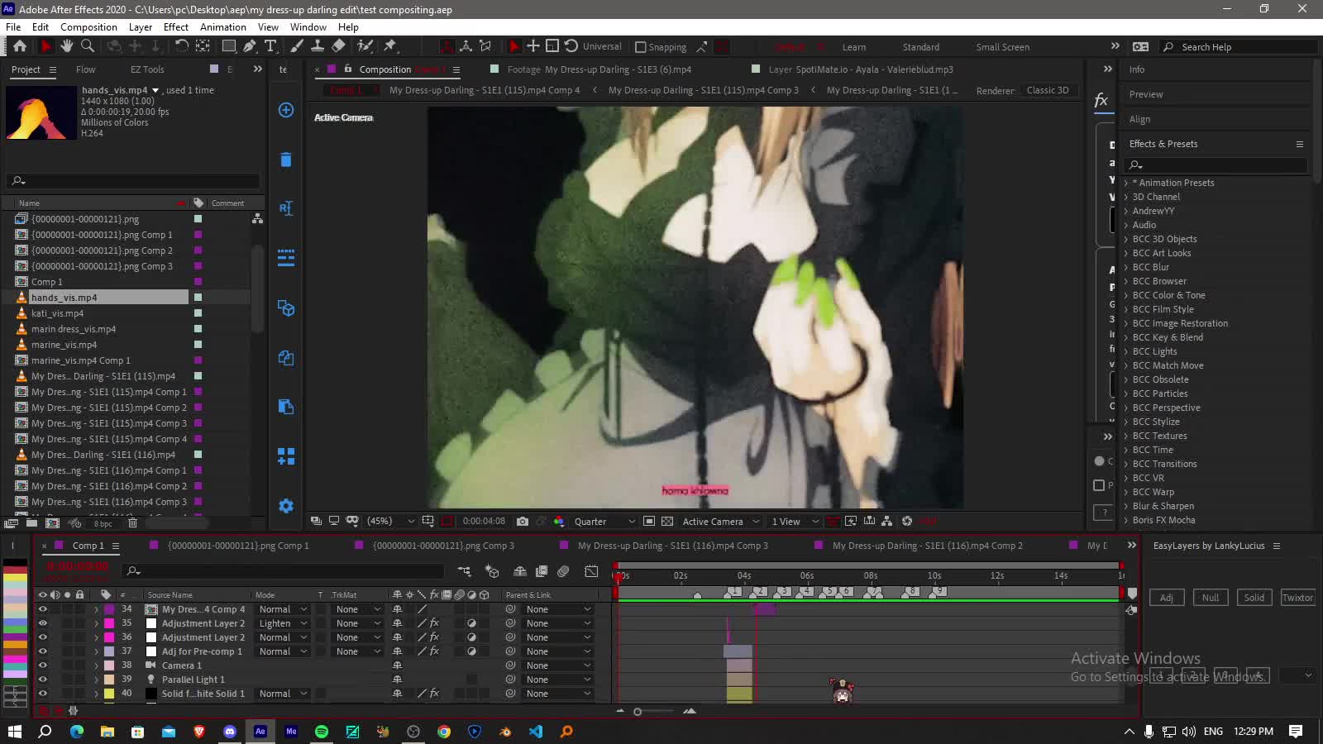Select the Zoom tool magnifier
Image resolution: width=1323 pixels, height=744 pixels.
(87, 46)
